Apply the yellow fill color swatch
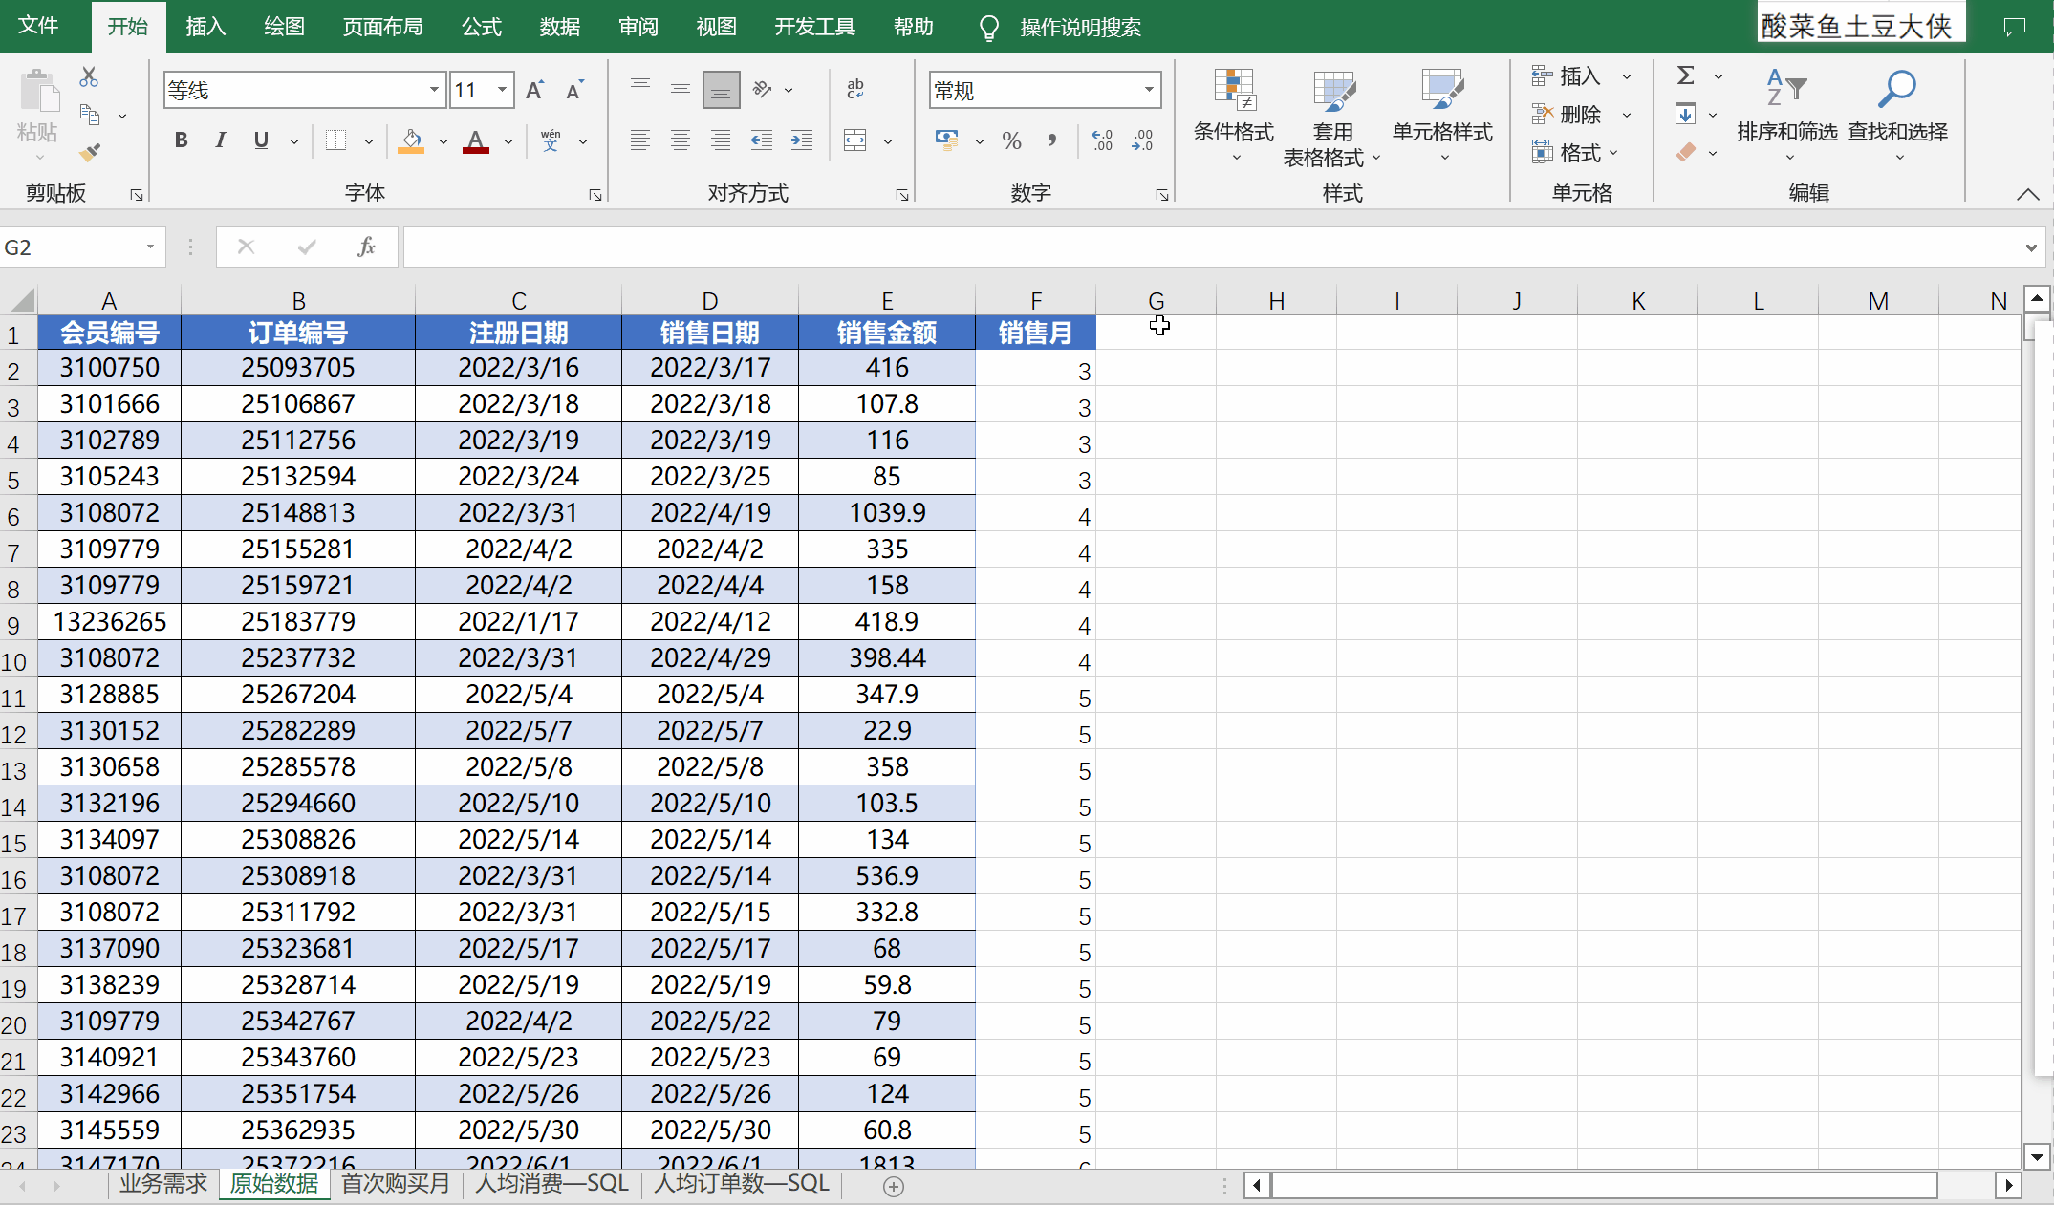The image size is (2054, 1205). point(411,141)
